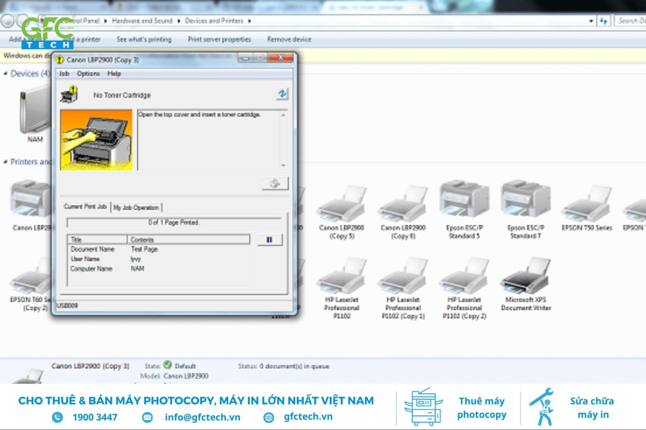This screenshot has height=430, width=646.
Task: Select HP LaserJet P1102 (Copy 2) printer
Action: tap(464, 287)
